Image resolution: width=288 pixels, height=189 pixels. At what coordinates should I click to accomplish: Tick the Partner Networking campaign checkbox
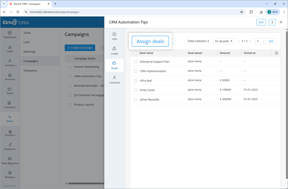[70, 67]
